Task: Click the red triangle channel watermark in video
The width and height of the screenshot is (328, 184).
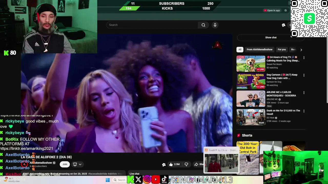Action: [x=217, y=45]
